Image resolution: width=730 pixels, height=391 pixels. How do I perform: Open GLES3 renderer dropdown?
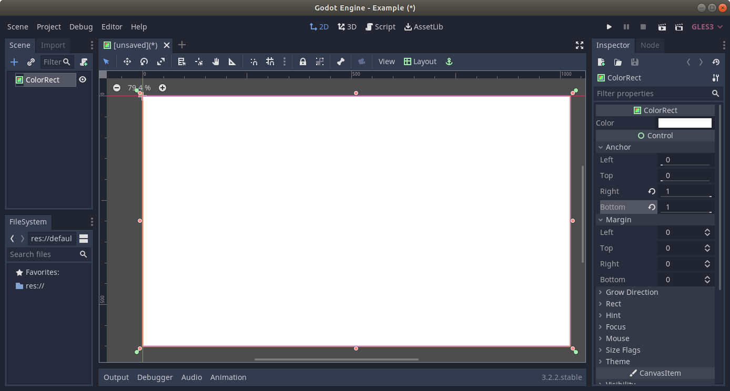[707, 27]
